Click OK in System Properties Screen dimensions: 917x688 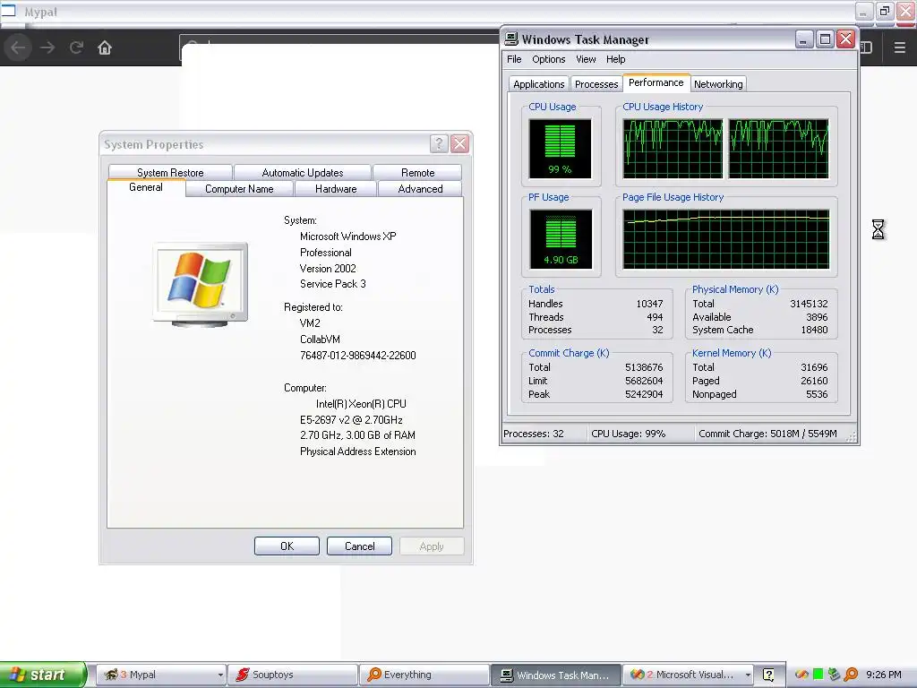pos(287,546)
